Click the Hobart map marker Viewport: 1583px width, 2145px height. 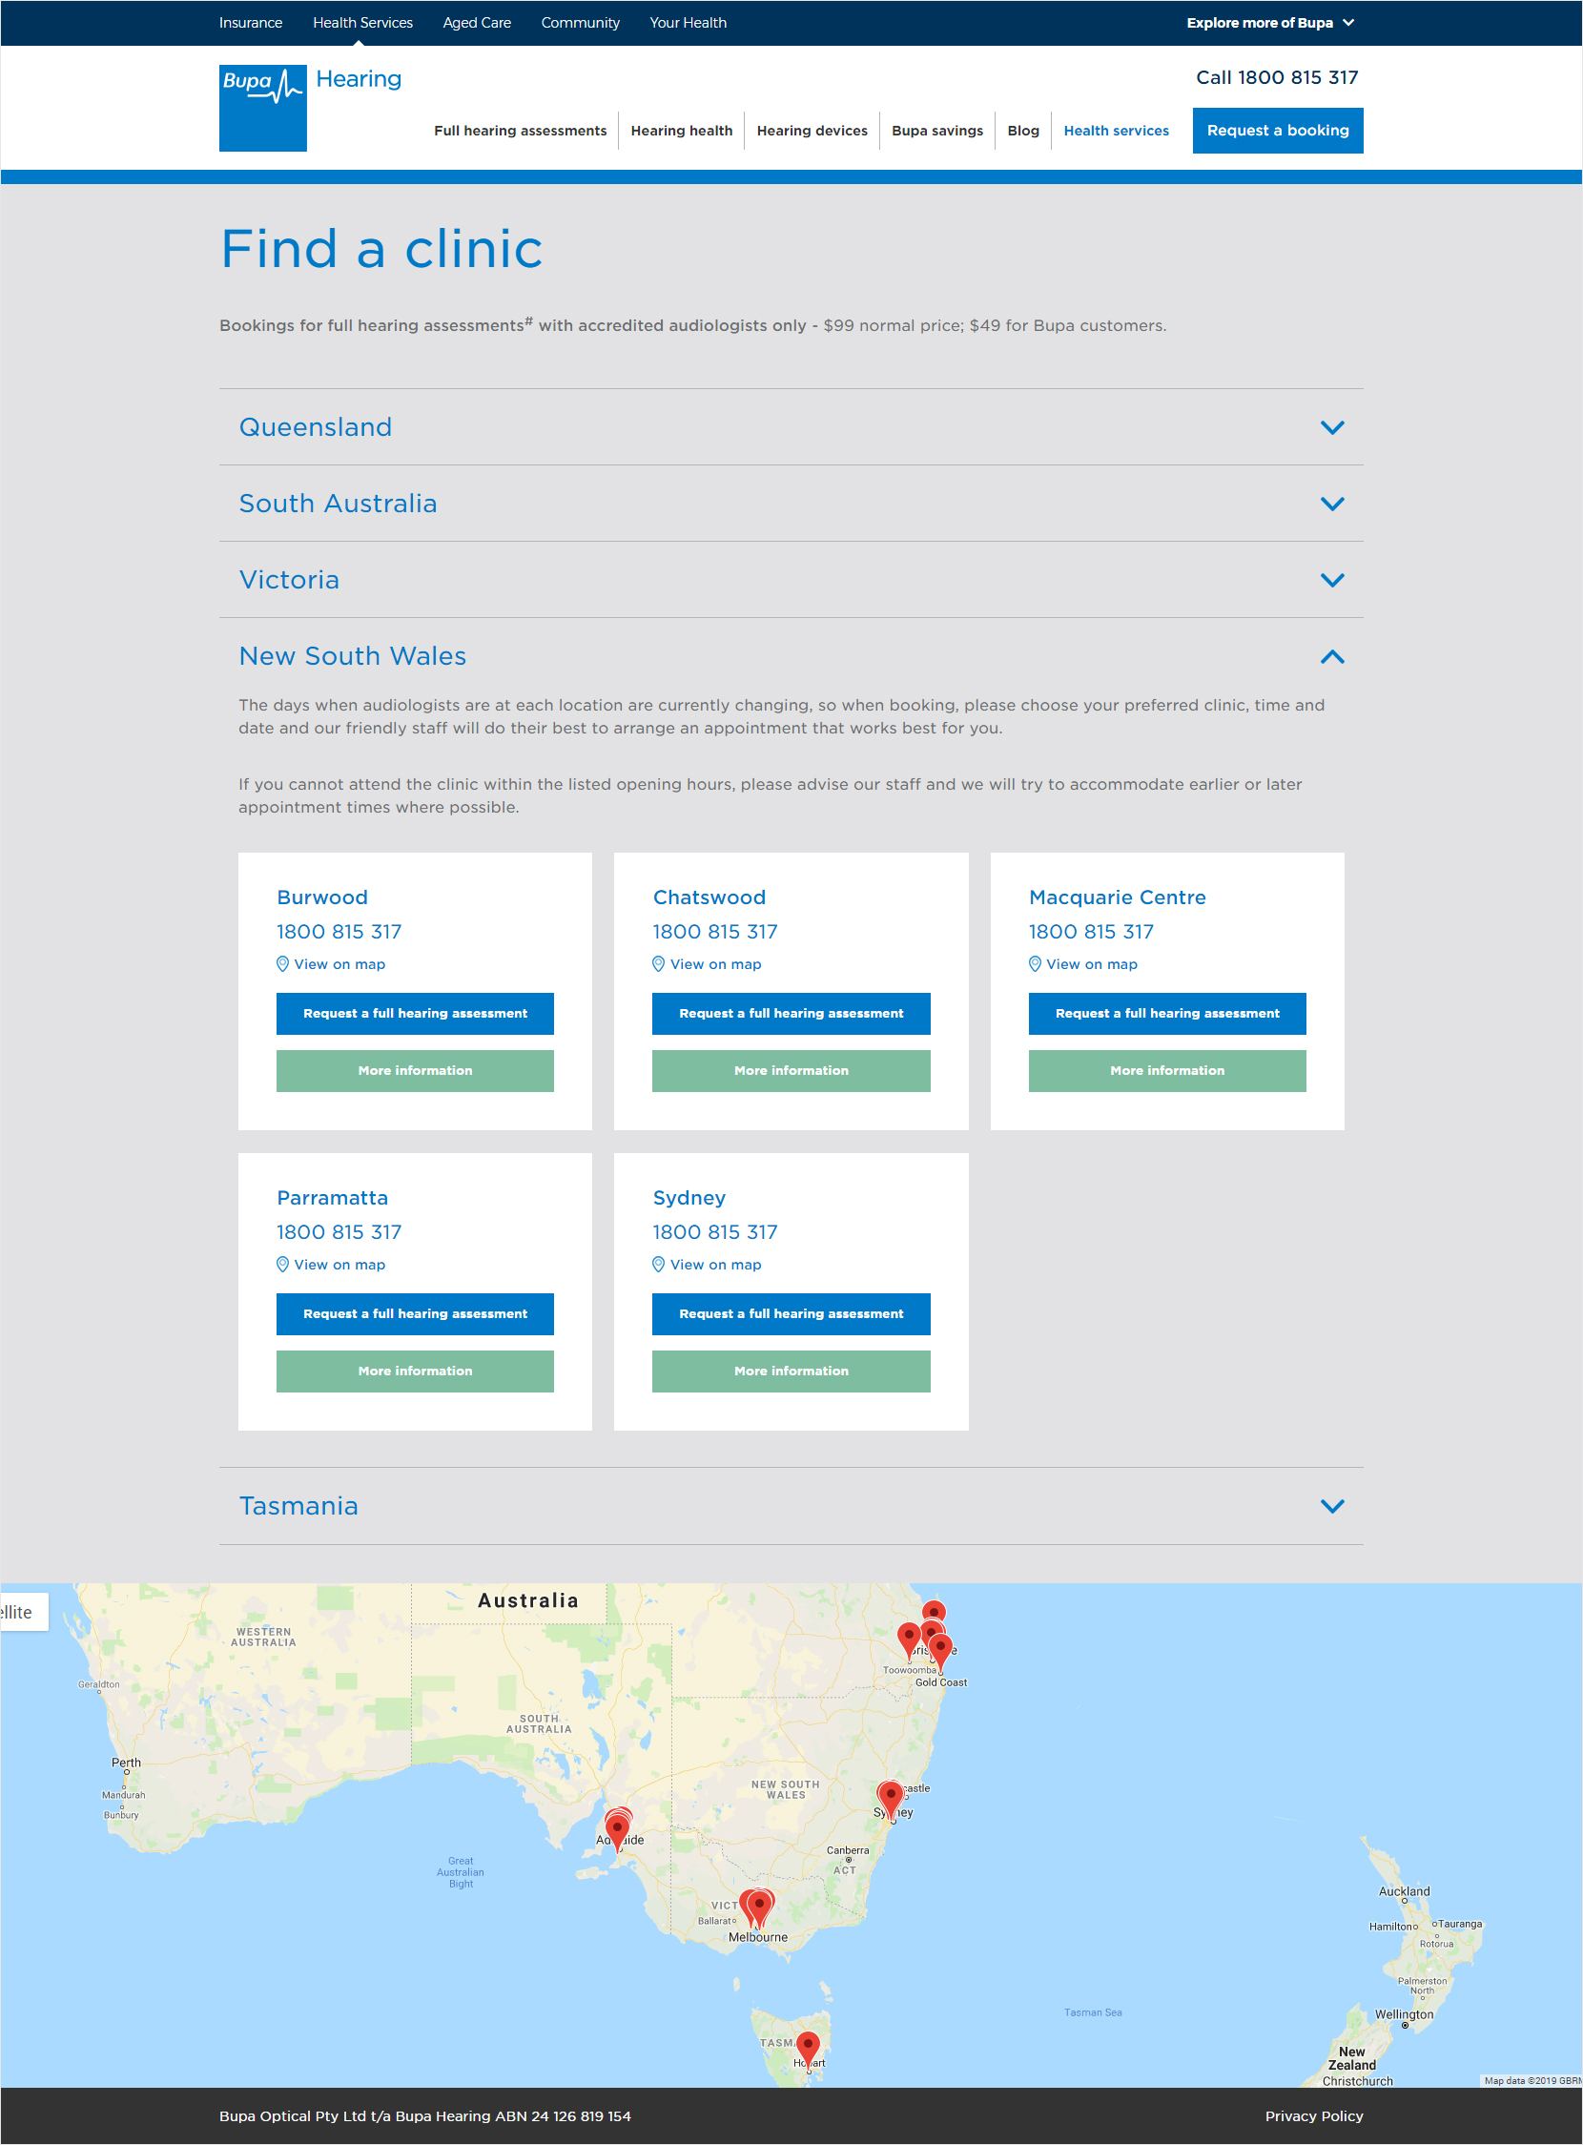click(x=809, y=2049)
